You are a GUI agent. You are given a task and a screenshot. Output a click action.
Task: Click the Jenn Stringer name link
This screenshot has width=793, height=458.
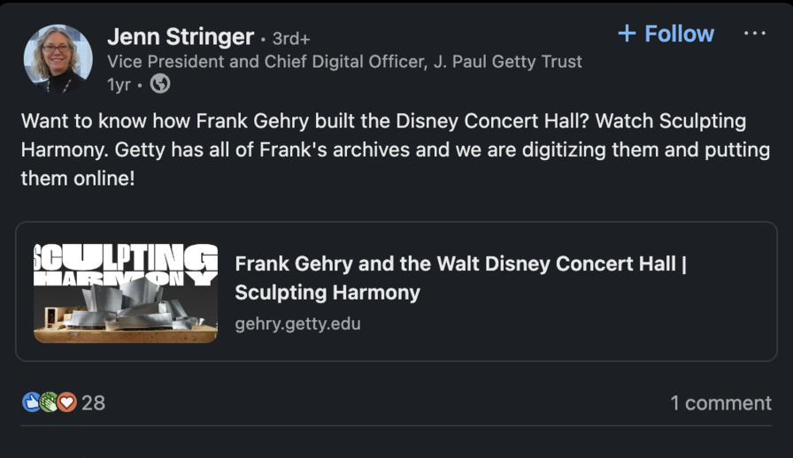pyautogui.click(x=180, y=37)
